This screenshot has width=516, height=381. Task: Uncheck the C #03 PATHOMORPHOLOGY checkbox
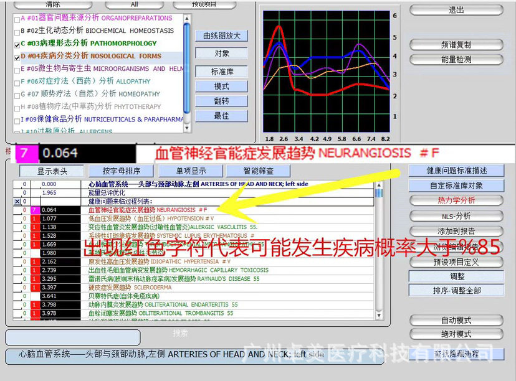tap(17, 45)
